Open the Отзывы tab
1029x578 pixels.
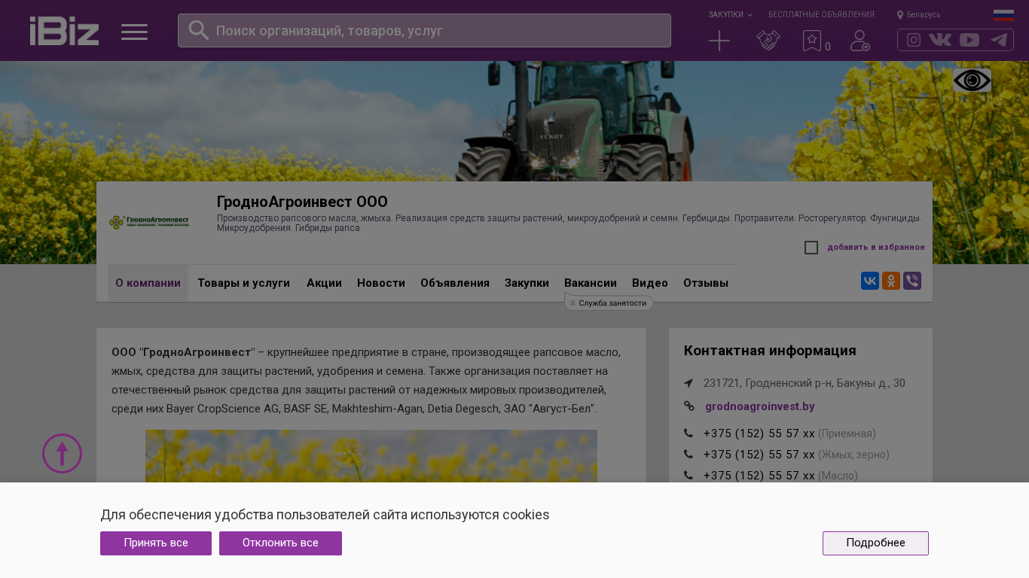pyautogui.click(x=706, y=283)
